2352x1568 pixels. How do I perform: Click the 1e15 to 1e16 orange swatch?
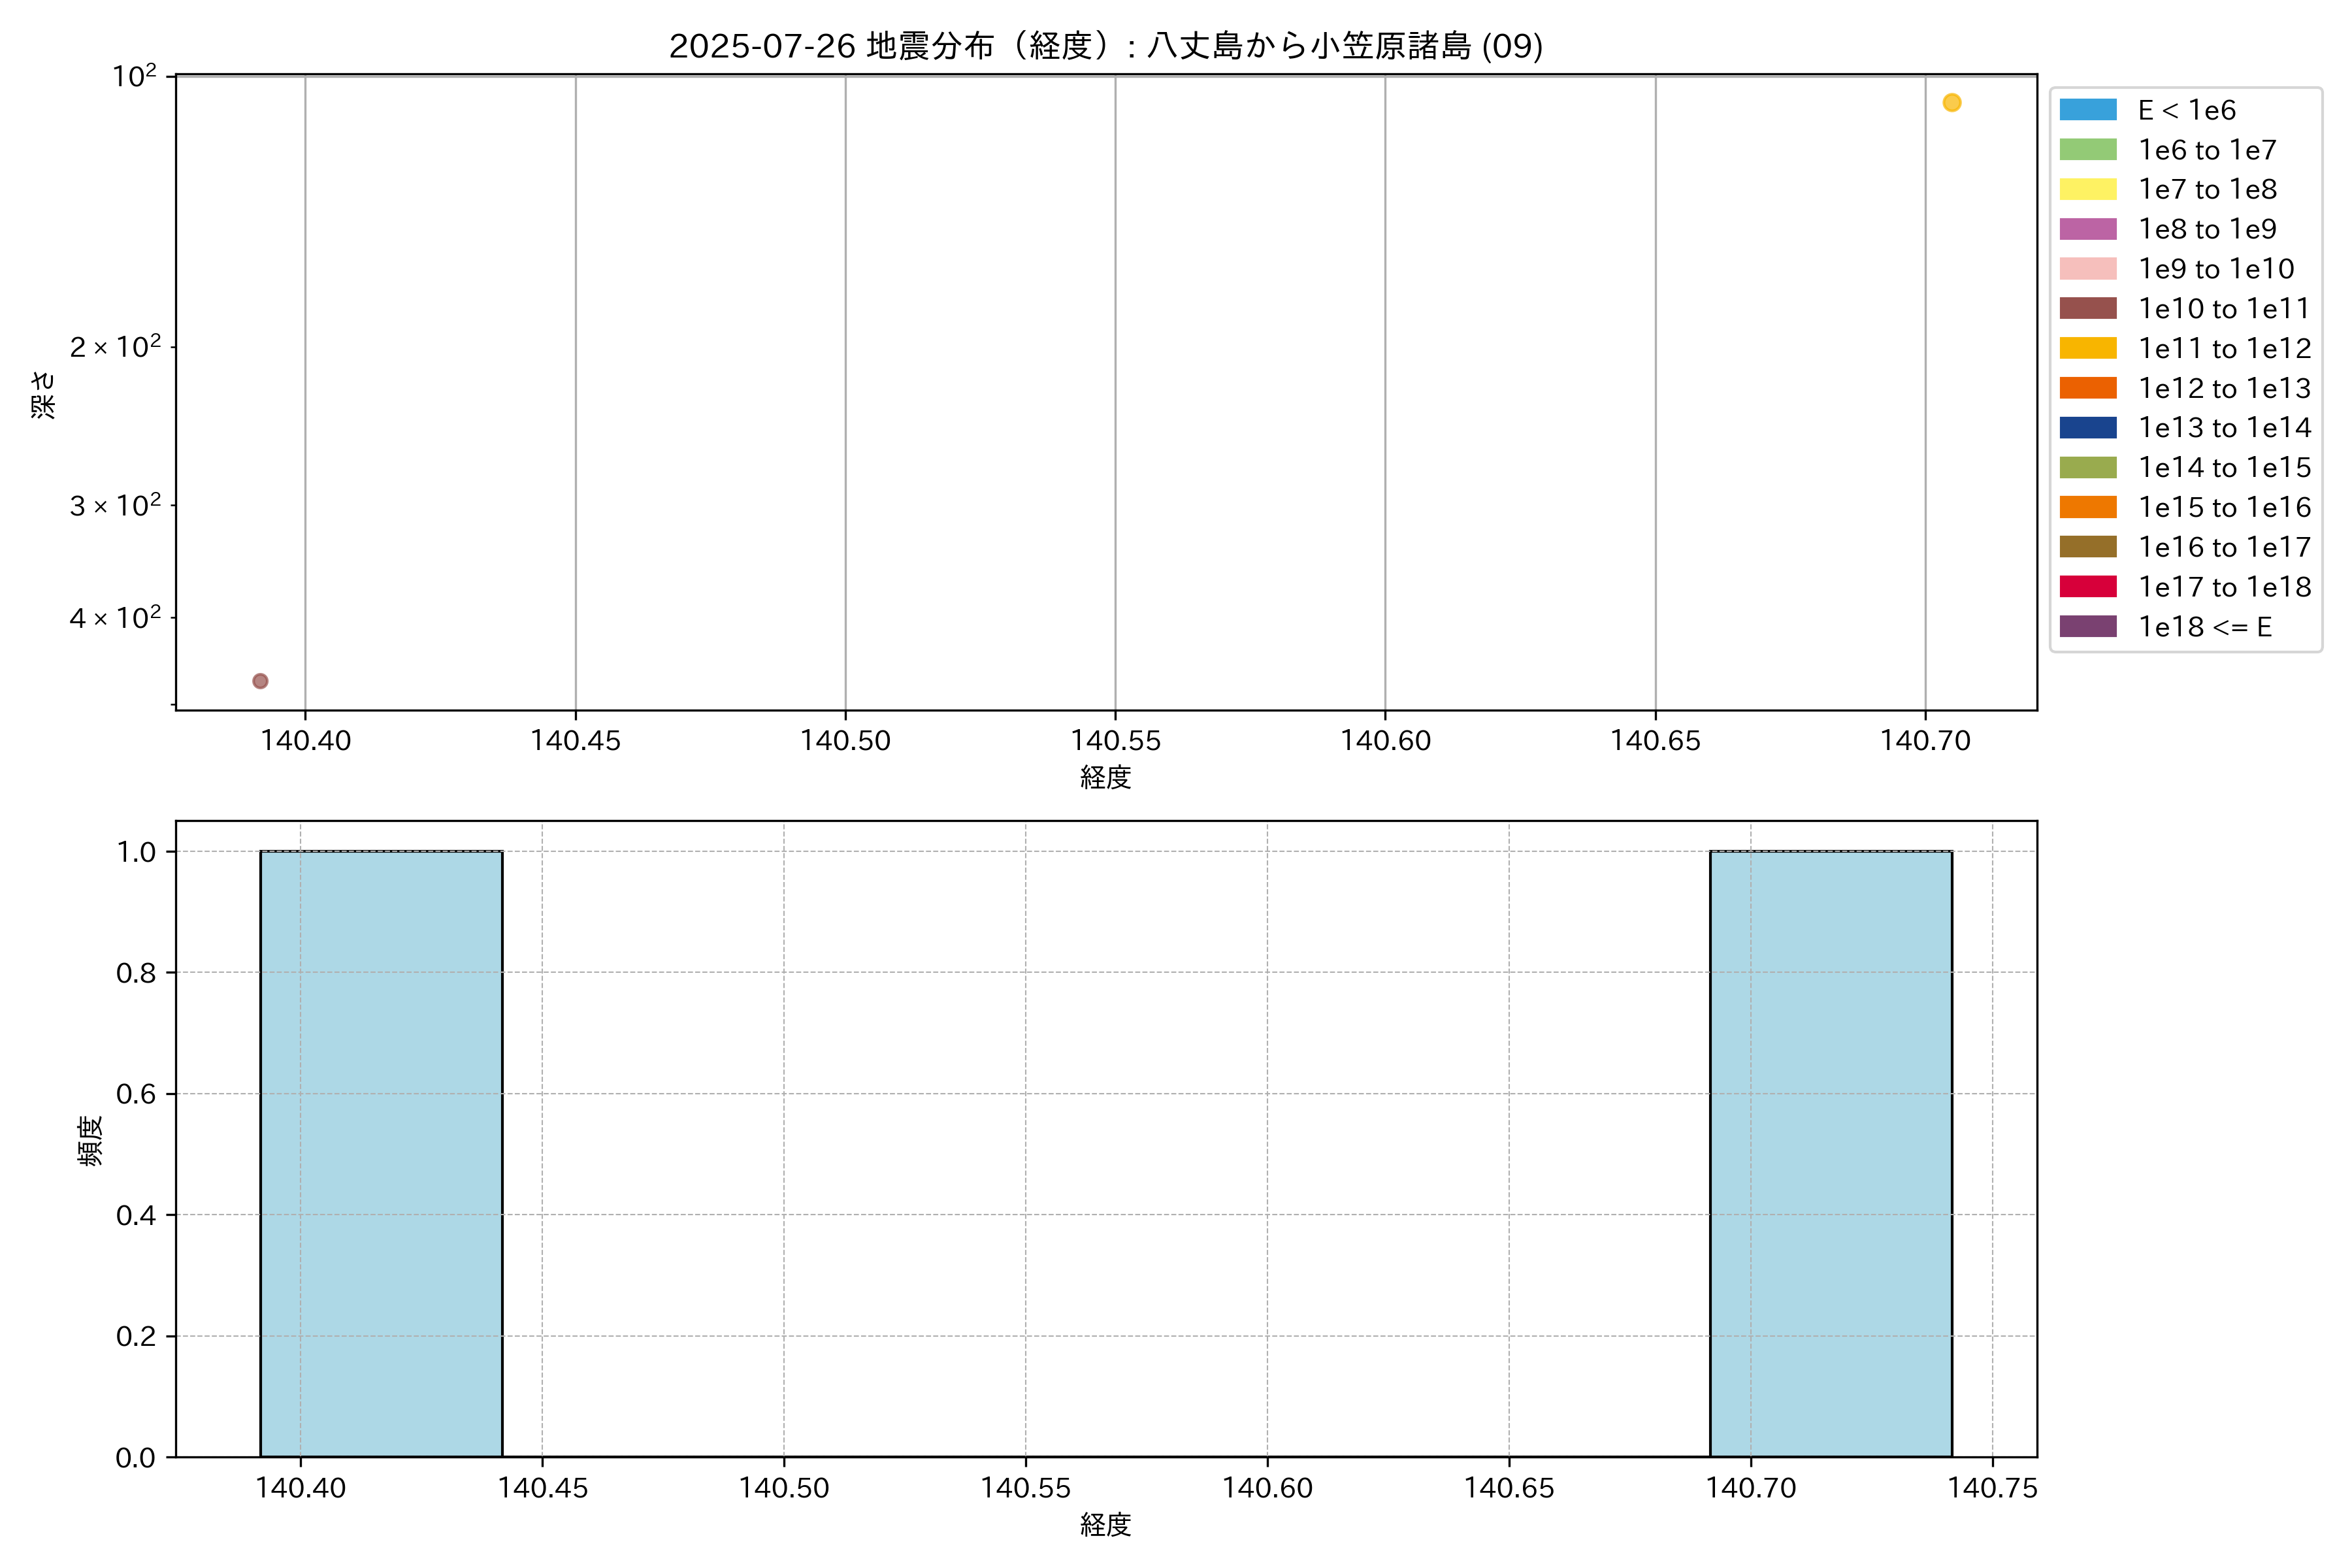coord(2087,508)
